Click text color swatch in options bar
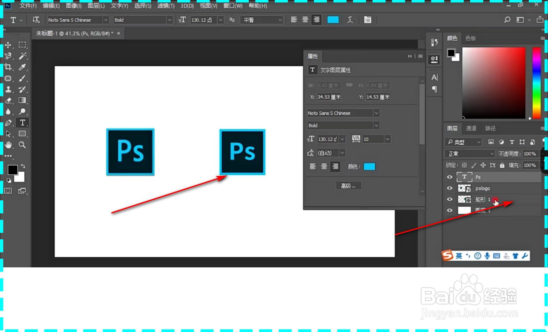 click(333, 20)
